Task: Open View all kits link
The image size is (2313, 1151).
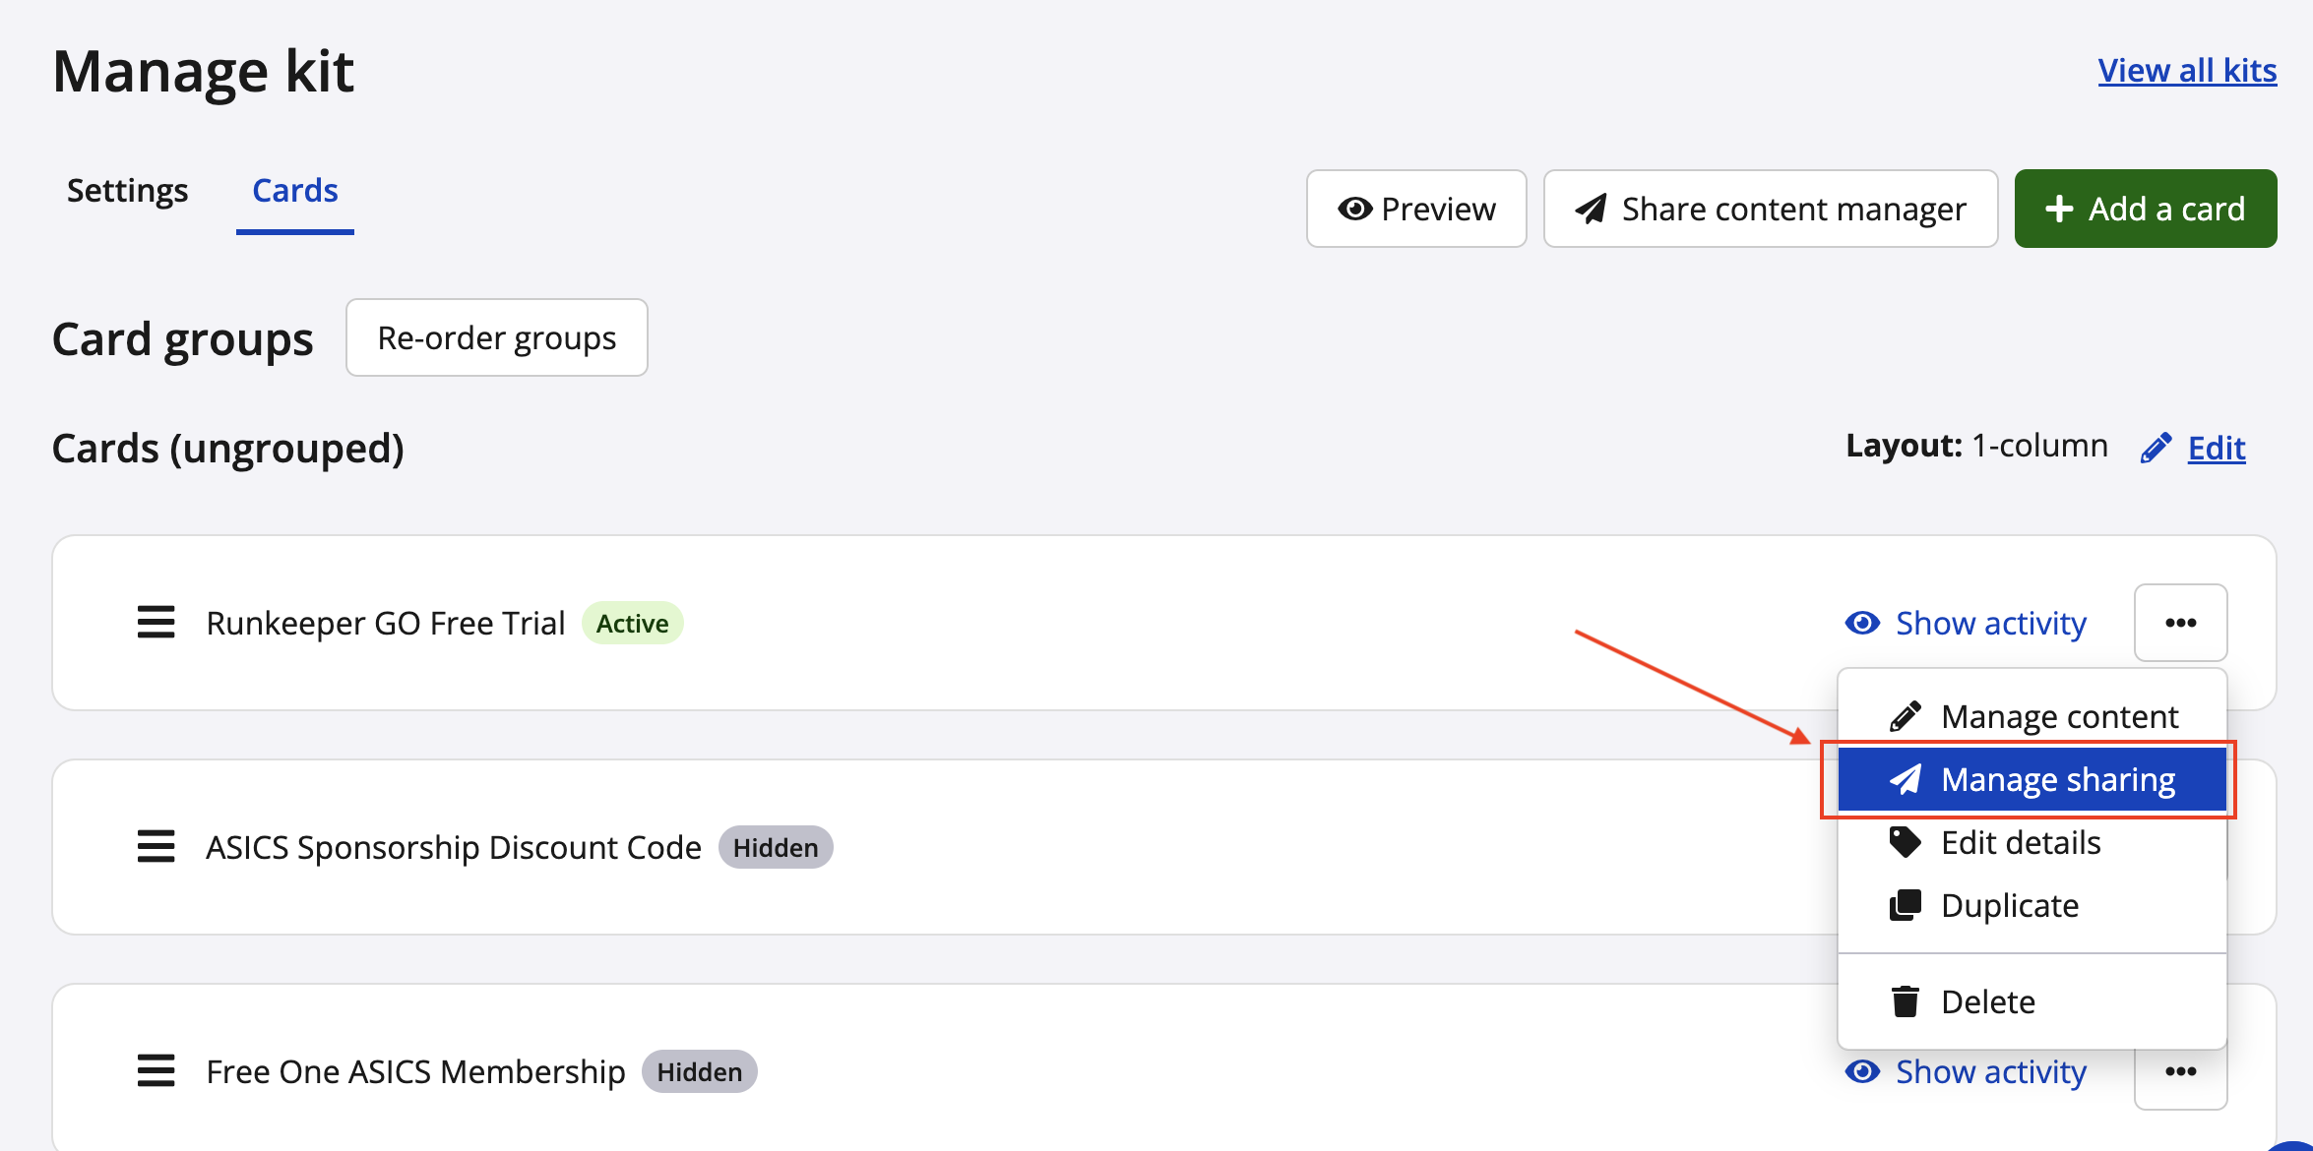Action: [x=2187, y=70]
